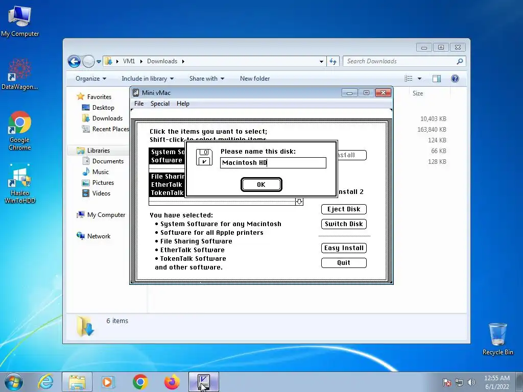Click the disk name text field

273,163
